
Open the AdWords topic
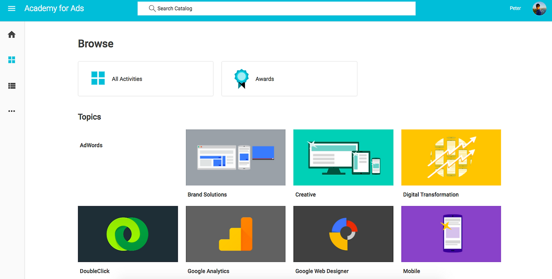click(91, 145)
